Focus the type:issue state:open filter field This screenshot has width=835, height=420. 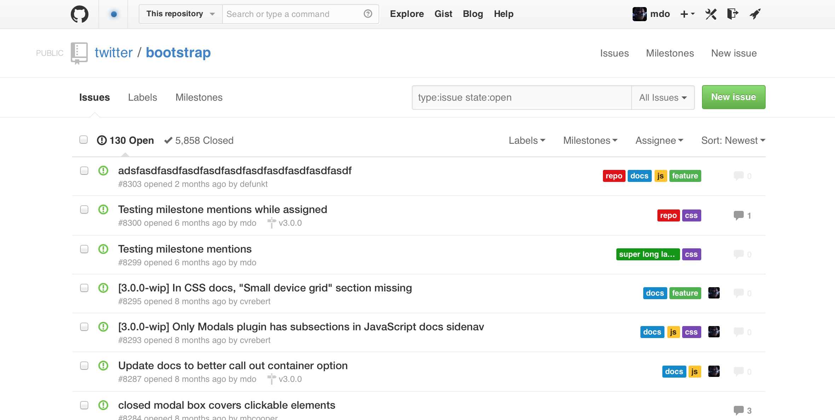click(x=522, y=97)
